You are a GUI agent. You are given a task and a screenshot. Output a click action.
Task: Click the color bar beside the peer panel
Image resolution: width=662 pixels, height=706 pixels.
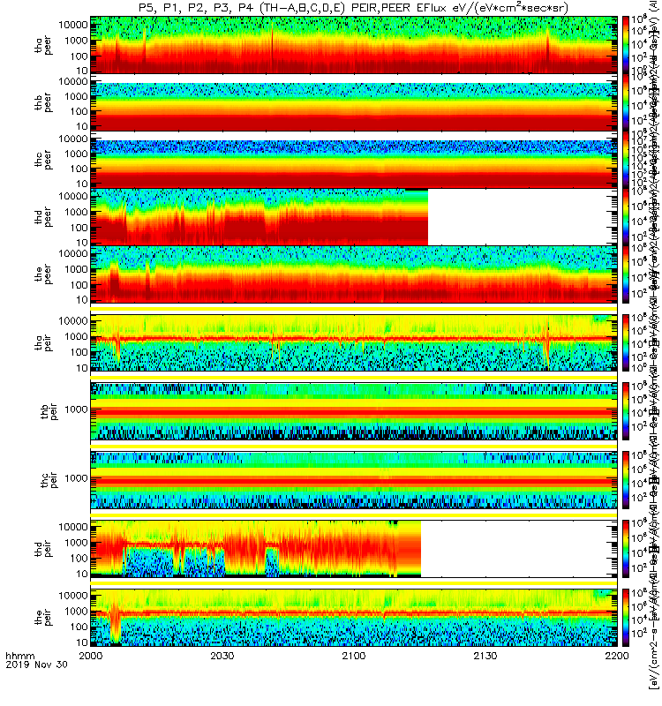click(x=626, y=274)
